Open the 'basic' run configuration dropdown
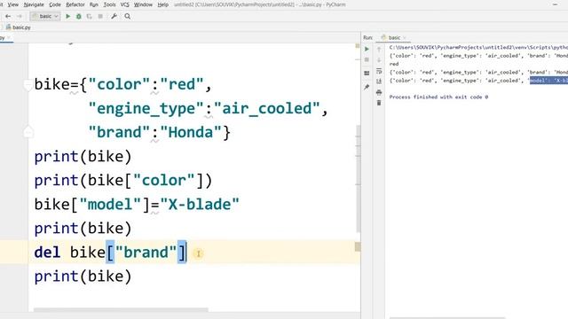This screenshot has width=568, height=319. click(45, 16)
